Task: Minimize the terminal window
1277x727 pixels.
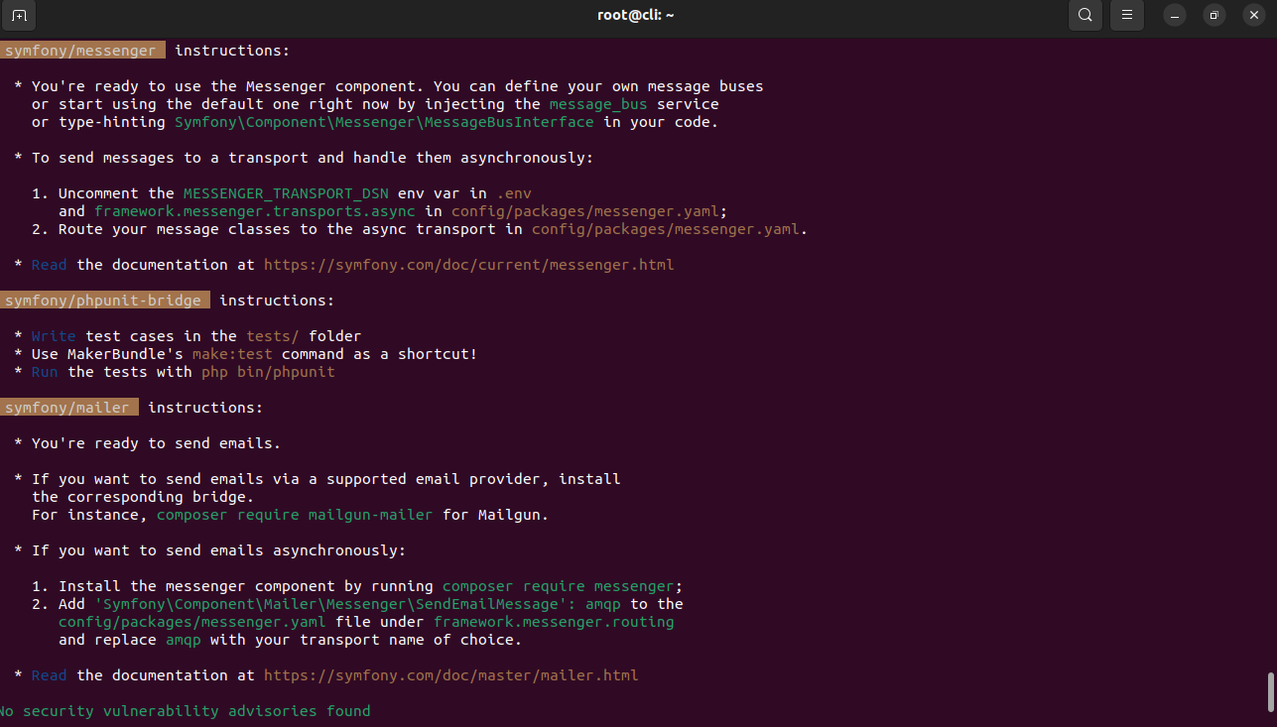Action: coord(1174,15)
